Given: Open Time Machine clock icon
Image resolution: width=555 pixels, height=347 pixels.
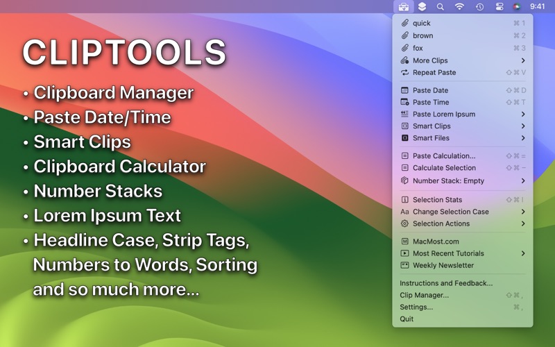Looking at the screenshot, I should pyautogui.click(x=479, y=7).
